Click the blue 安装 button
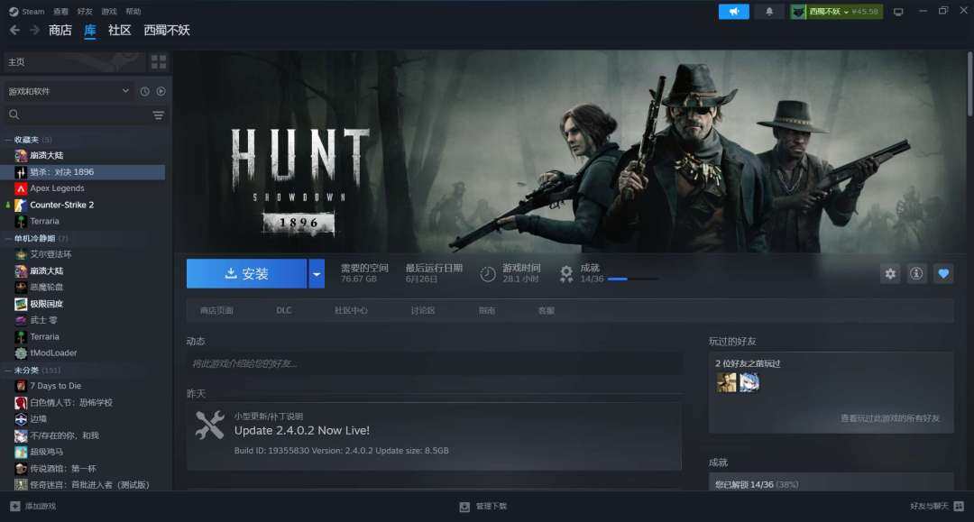974x522 pixels. pos(246,273)
